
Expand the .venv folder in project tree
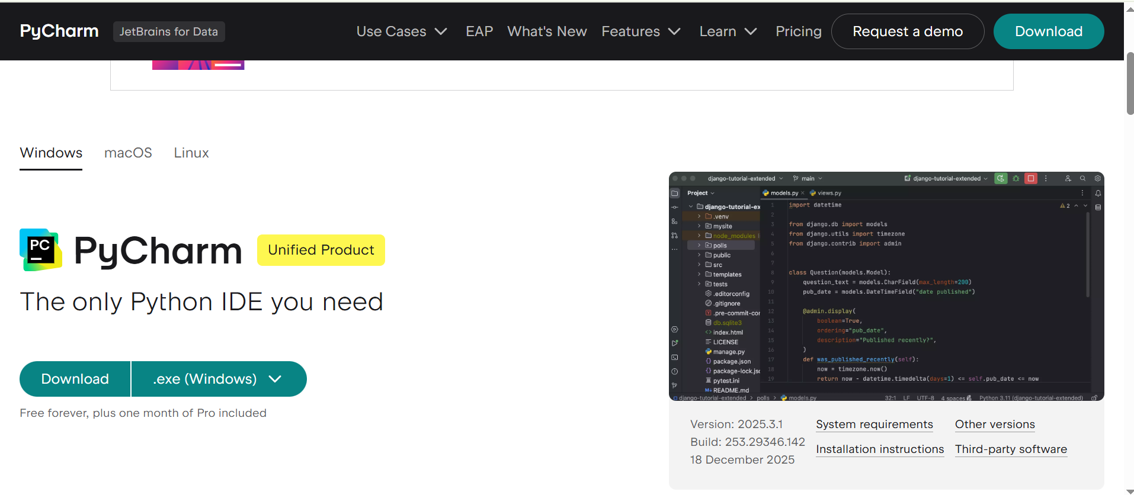(x=699, y=217)
